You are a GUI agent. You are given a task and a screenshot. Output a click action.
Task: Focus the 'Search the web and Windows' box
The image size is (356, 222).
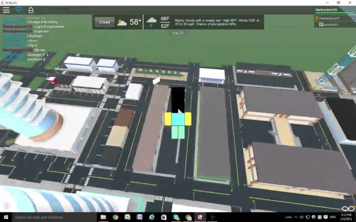click(54, 217)
